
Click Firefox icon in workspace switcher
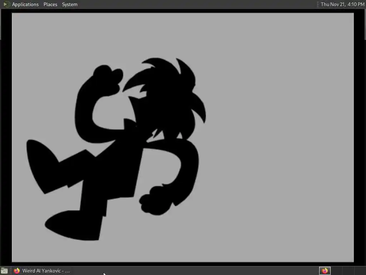[325, 271]
